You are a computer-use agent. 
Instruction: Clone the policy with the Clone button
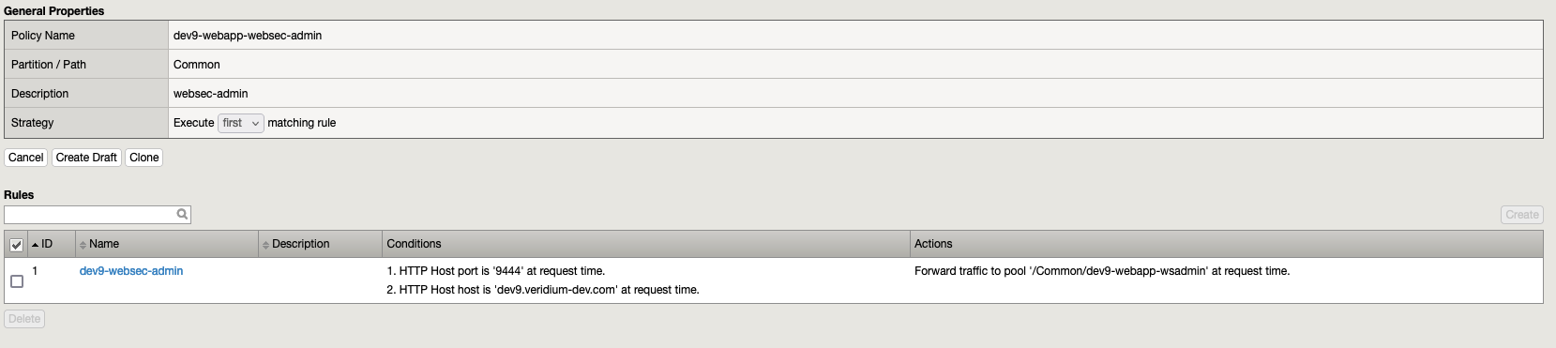[x=144, y=158]
